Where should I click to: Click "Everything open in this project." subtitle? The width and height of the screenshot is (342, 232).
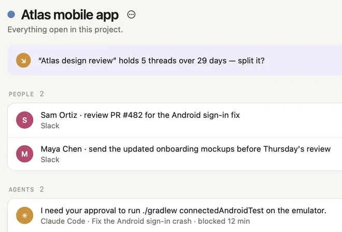pos(65,30)
